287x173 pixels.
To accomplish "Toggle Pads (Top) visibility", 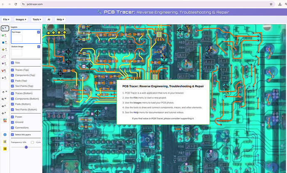I will [x=12, y=81].
